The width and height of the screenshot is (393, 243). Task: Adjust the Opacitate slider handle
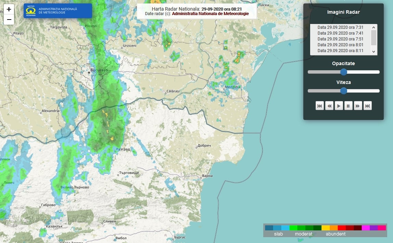344,72
